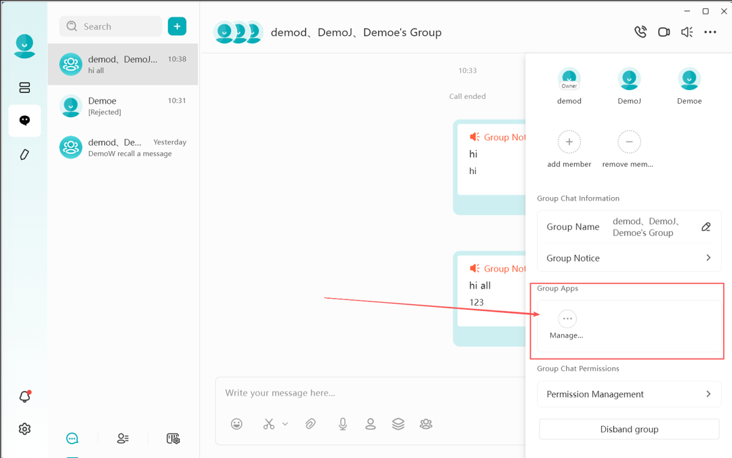Start a voice call in group
The image size is (732, 458).
tap(640, 32)
